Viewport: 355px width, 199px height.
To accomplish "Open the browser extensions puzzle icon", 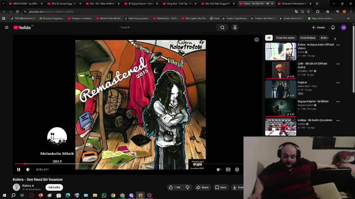I will tap(318, 12).
